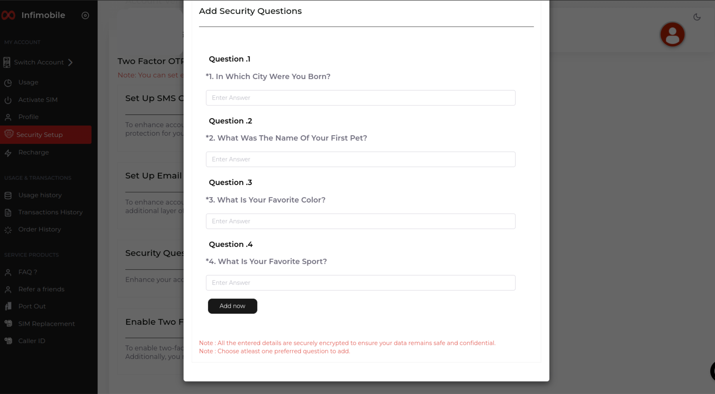The width and height of the screenshot is (715, 394).
Task: Open the Profile menu item
Action: pos(28,117)
